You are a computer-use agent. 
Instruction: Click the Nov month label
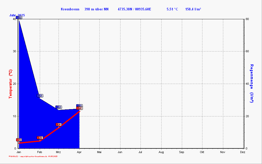click(x=222, y=152)
